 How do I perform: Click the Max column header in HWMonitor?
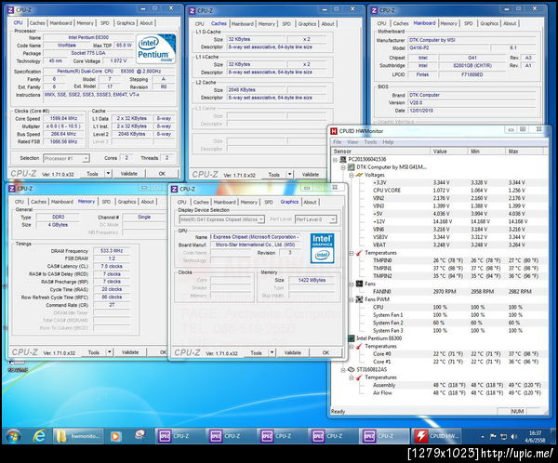click(x=525, y=152)
